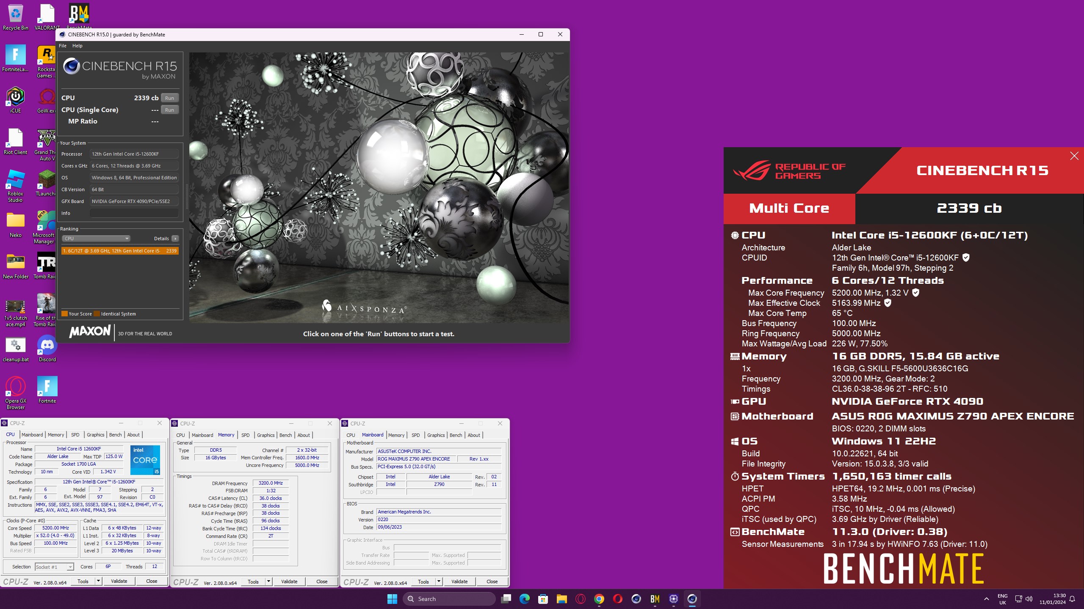Open the Neko folder on desktop
Image resolution: width=1084 pixels, height=609 pixels.
click(16, 224)
